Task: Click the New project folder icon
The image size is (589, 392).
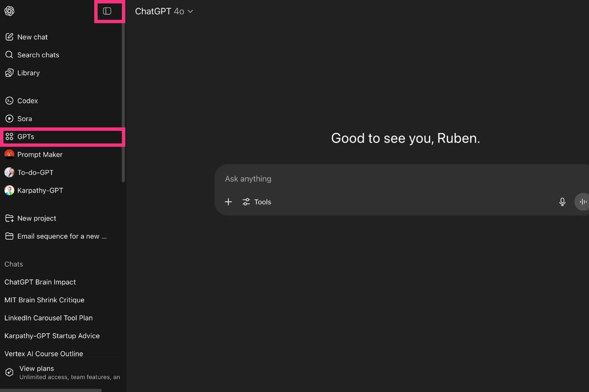Action: click(9, 219)
